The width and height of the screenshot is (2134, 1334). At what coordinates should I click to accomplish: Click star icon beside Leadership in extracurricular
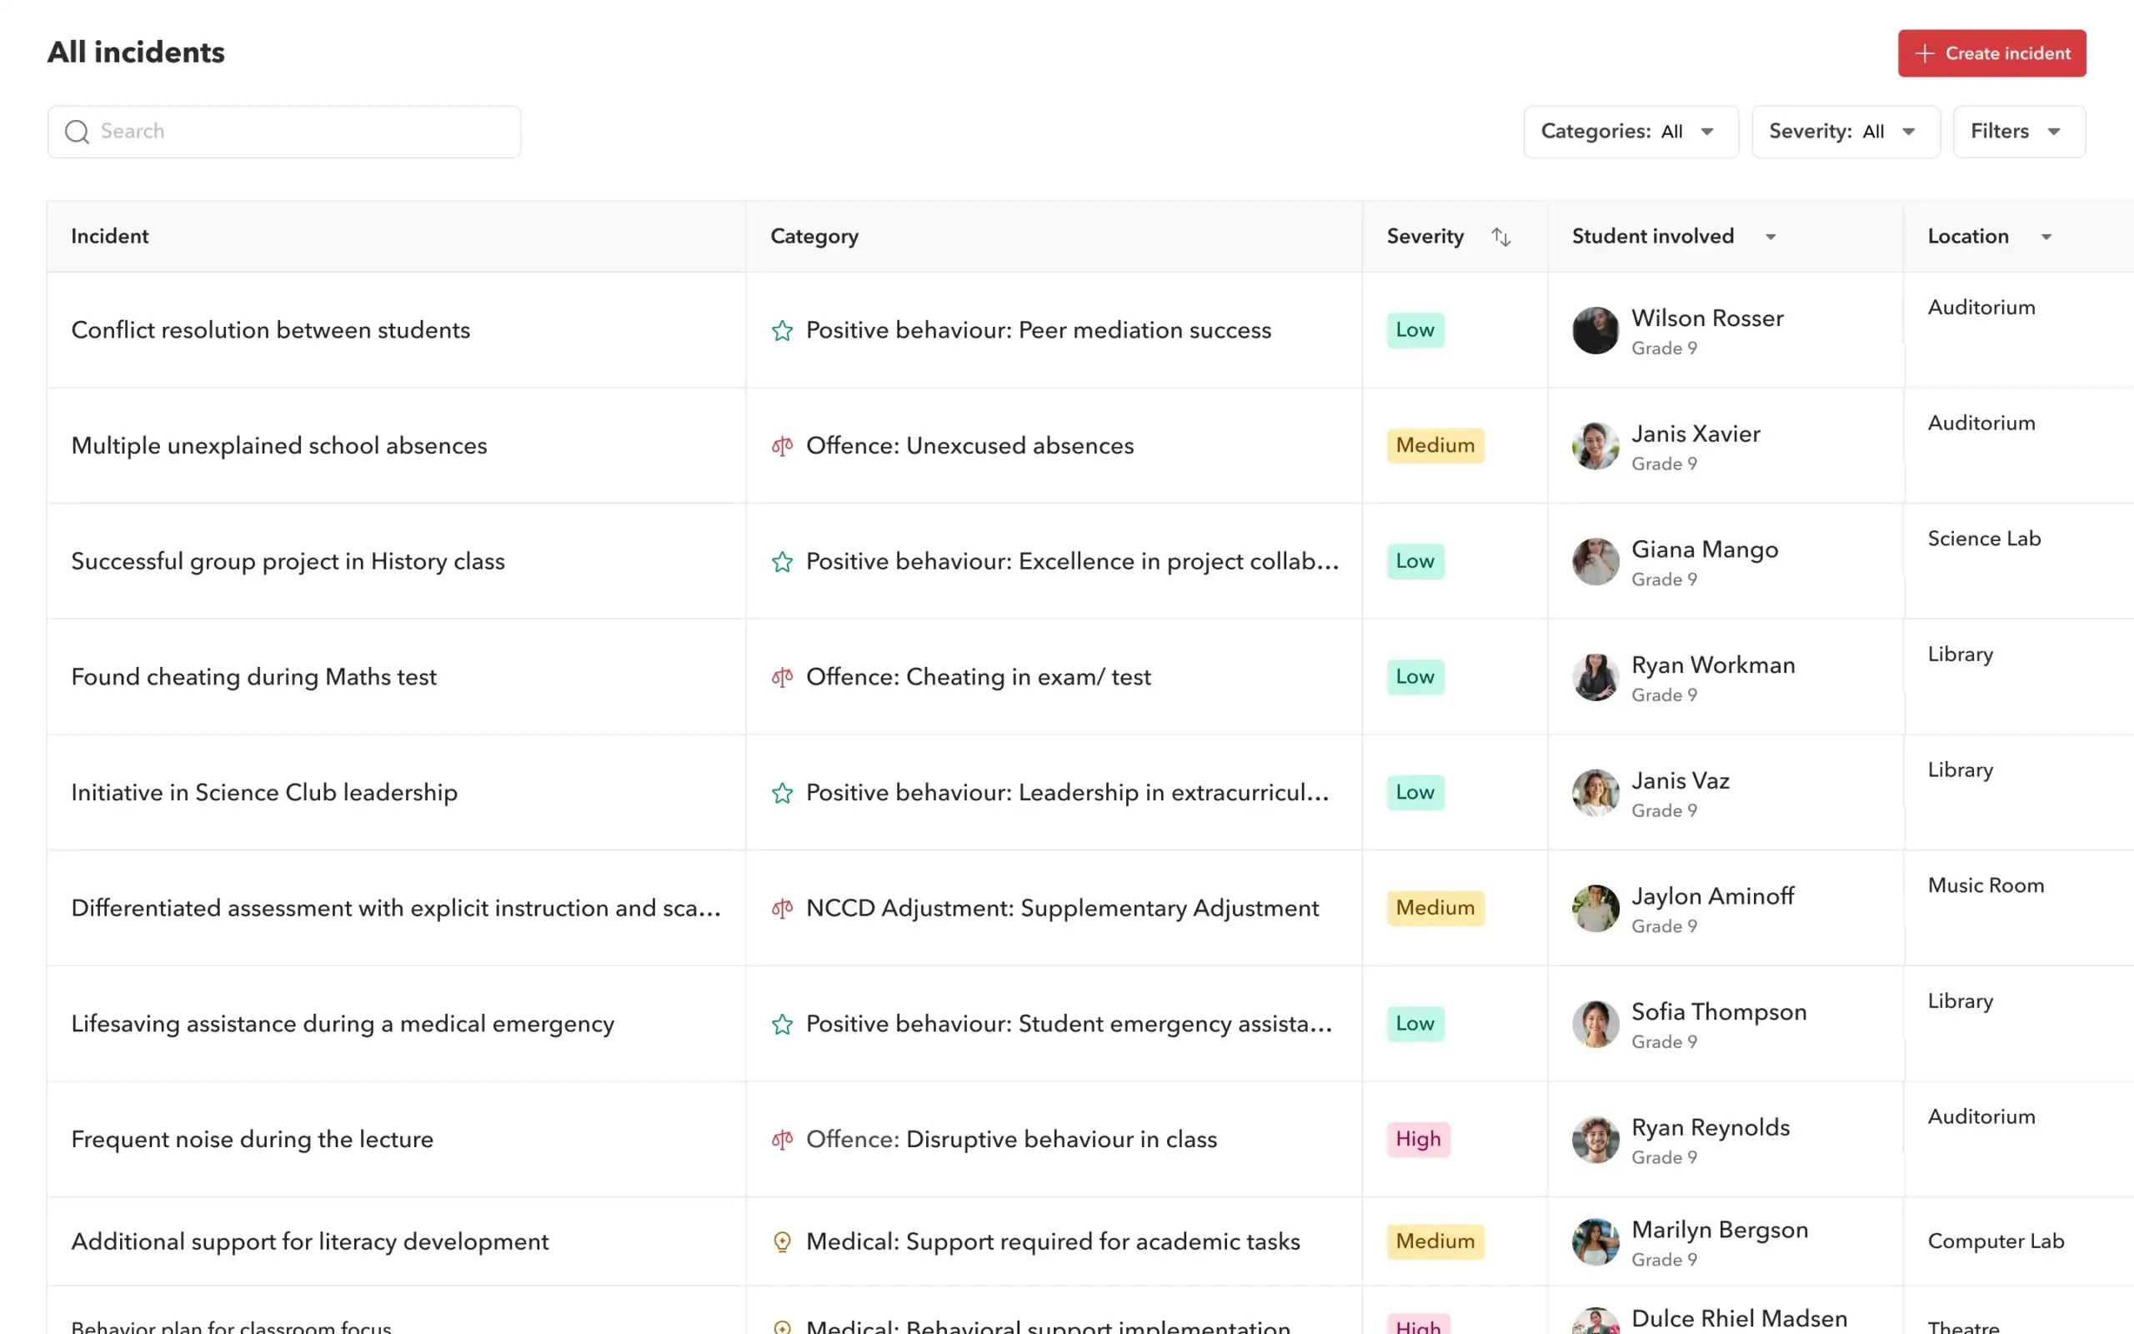[781, 792]
